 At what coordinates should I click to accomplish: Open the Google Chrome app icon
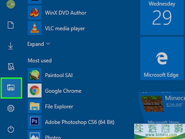35,91
